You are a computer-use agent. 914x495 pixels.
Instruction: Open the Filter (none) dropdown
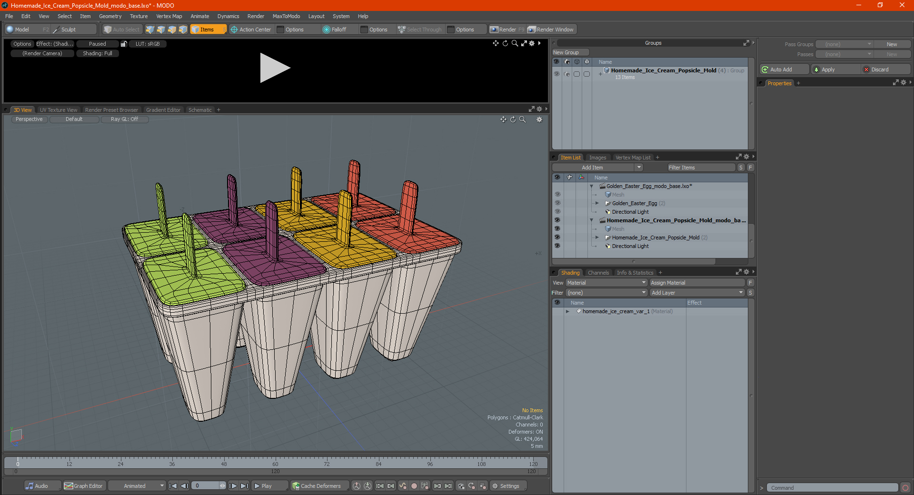point(606,293)
